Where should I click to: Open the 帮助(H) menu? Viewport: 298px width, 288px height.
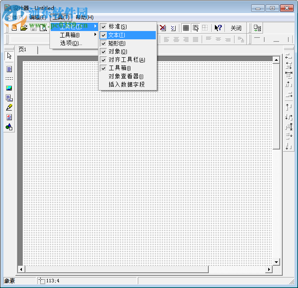click(x=84, y=17)
